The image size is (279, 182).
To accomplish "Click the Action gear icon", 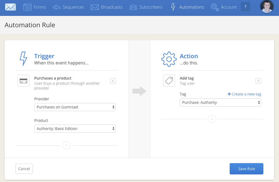I will point(169,59).
